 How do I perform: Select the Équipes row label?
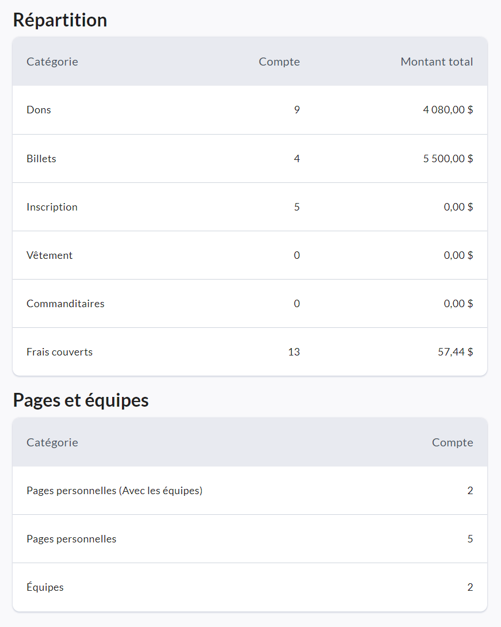pos(45,587)
